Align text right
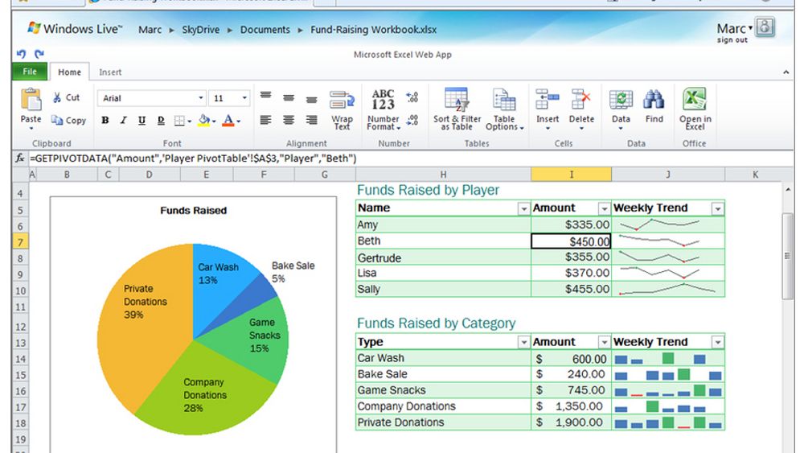The height and width of the screenshot is (453, 804). click(x=311, y=120)
